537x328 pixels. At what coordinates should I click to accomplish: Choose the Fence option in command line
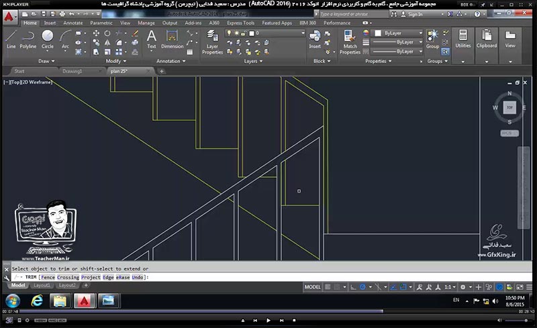pyautogui.click(x=48, y=277)
